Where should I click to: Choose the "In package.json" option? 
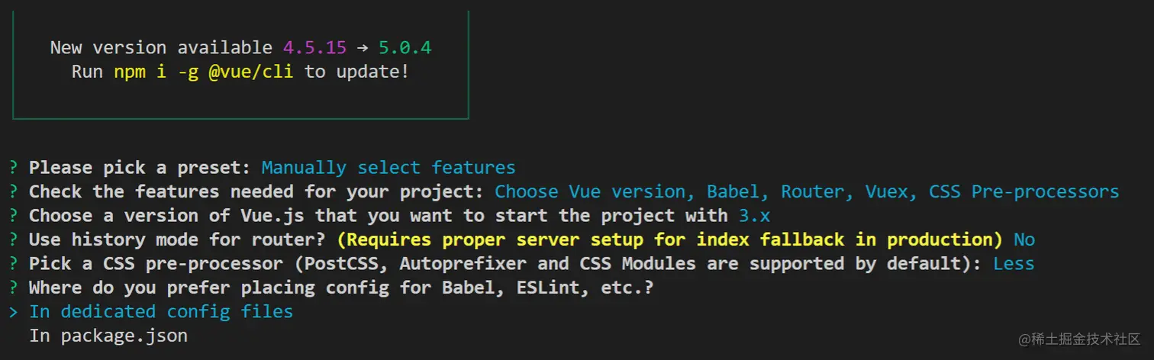(108, 336)
